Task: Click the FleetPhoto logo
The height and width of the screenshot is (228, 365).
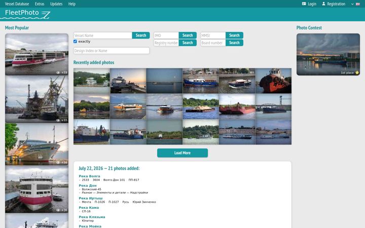Action: click(x=26, y=14)
